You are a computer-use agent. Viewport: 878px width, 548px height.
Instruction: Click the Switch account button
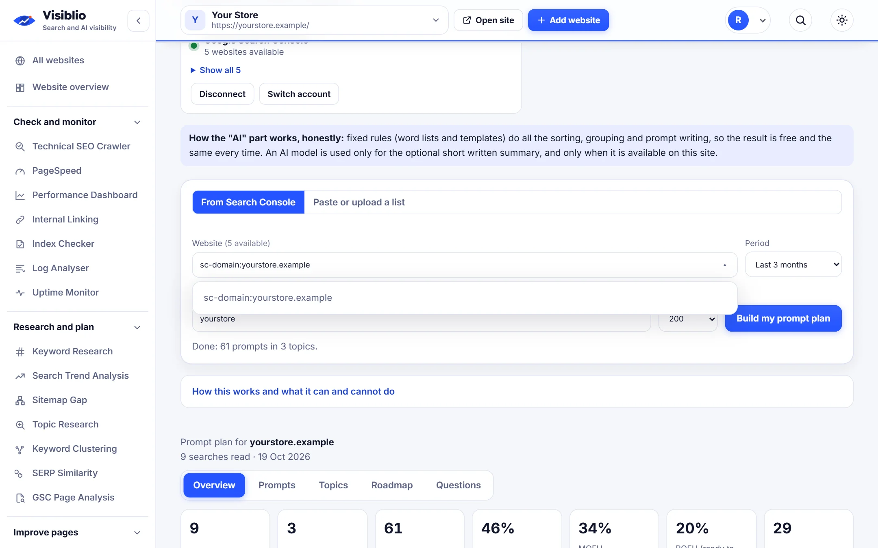(x=299, y=94)
